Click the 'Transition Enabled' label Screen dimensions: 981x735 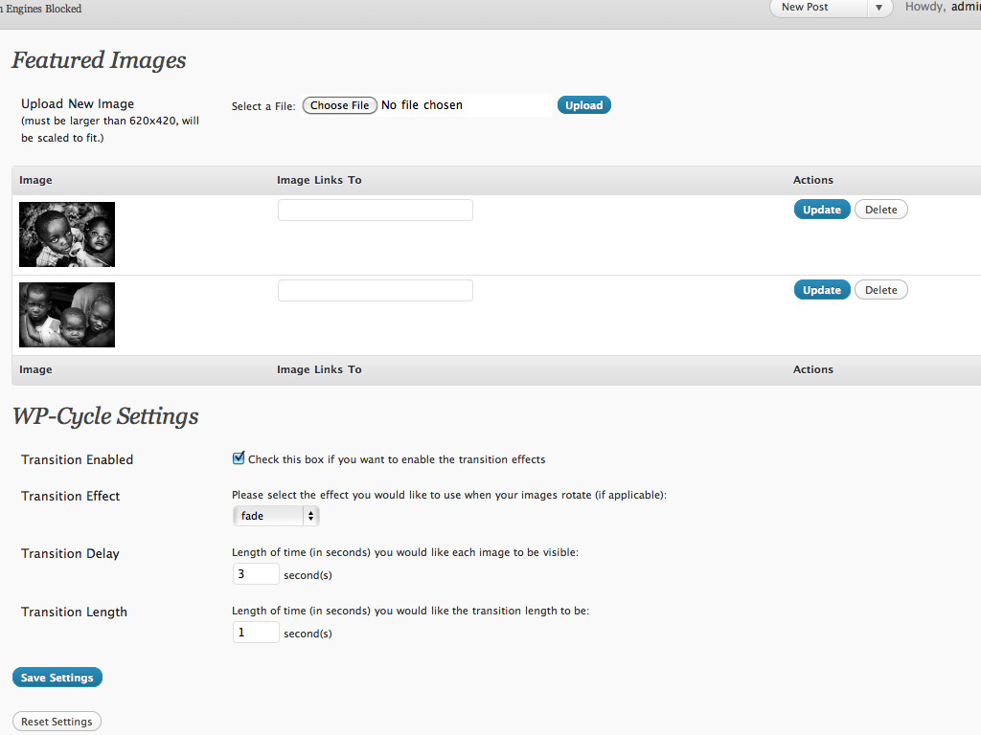tap(77, 460)
